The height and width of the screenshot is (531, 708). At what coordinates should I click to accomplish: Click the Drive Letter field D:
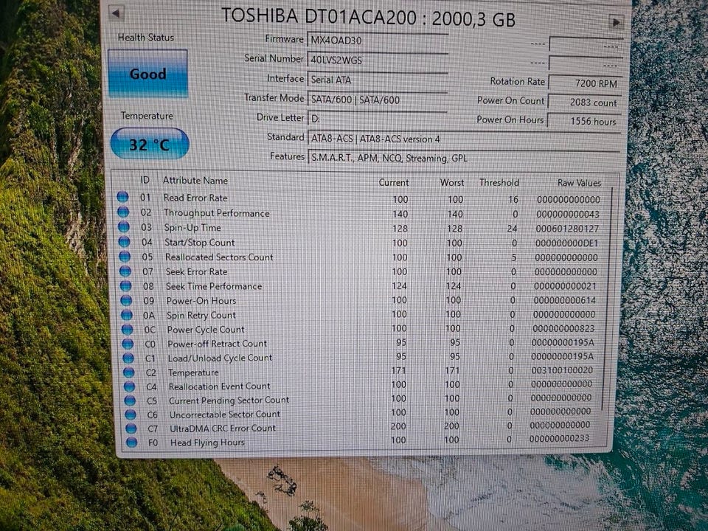378,119
